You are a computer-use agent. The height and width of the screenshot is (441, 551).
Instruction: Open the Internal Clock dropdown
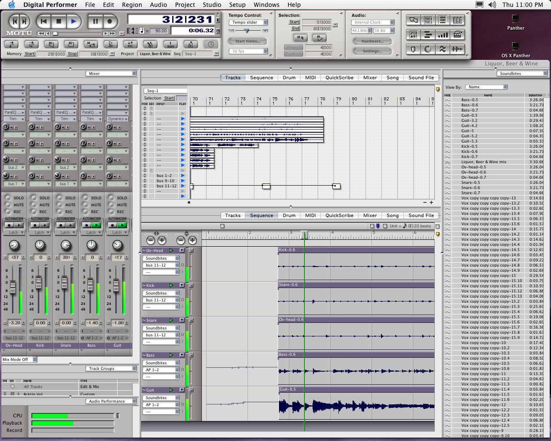click(372, 22)
